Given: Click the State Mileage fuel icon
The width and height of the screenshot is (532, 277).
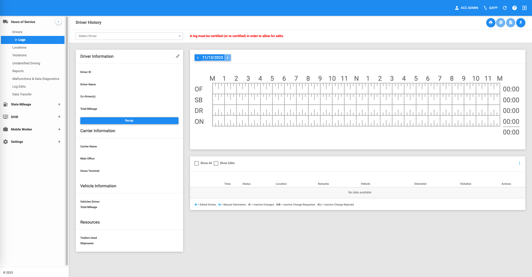Looking at the screenshot, I should point(5,104).
